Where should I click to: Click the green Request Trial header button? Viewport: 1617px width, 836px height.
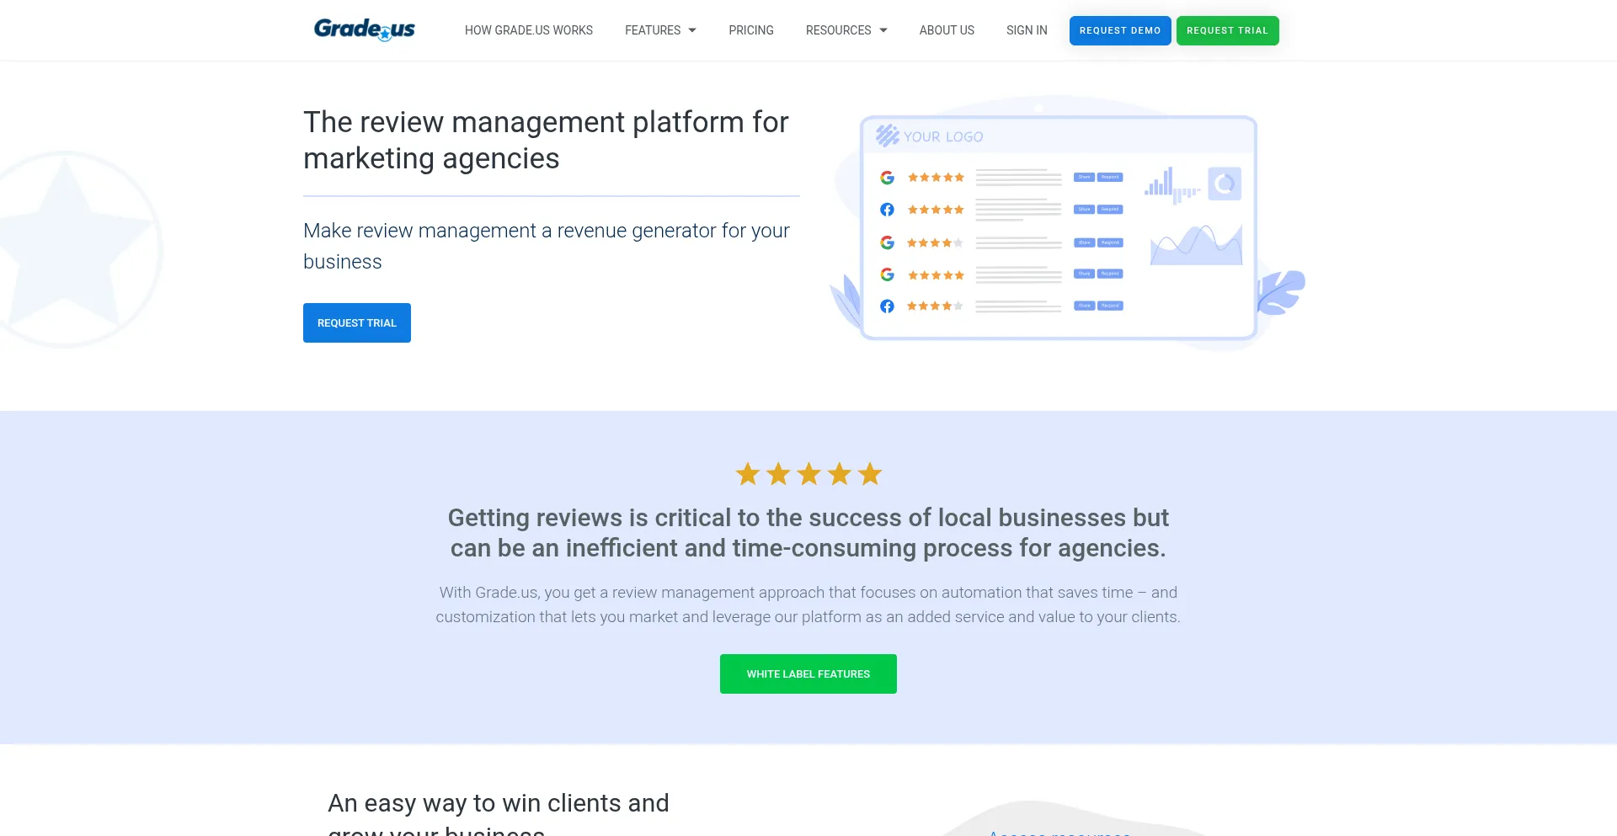point(1227,30)
